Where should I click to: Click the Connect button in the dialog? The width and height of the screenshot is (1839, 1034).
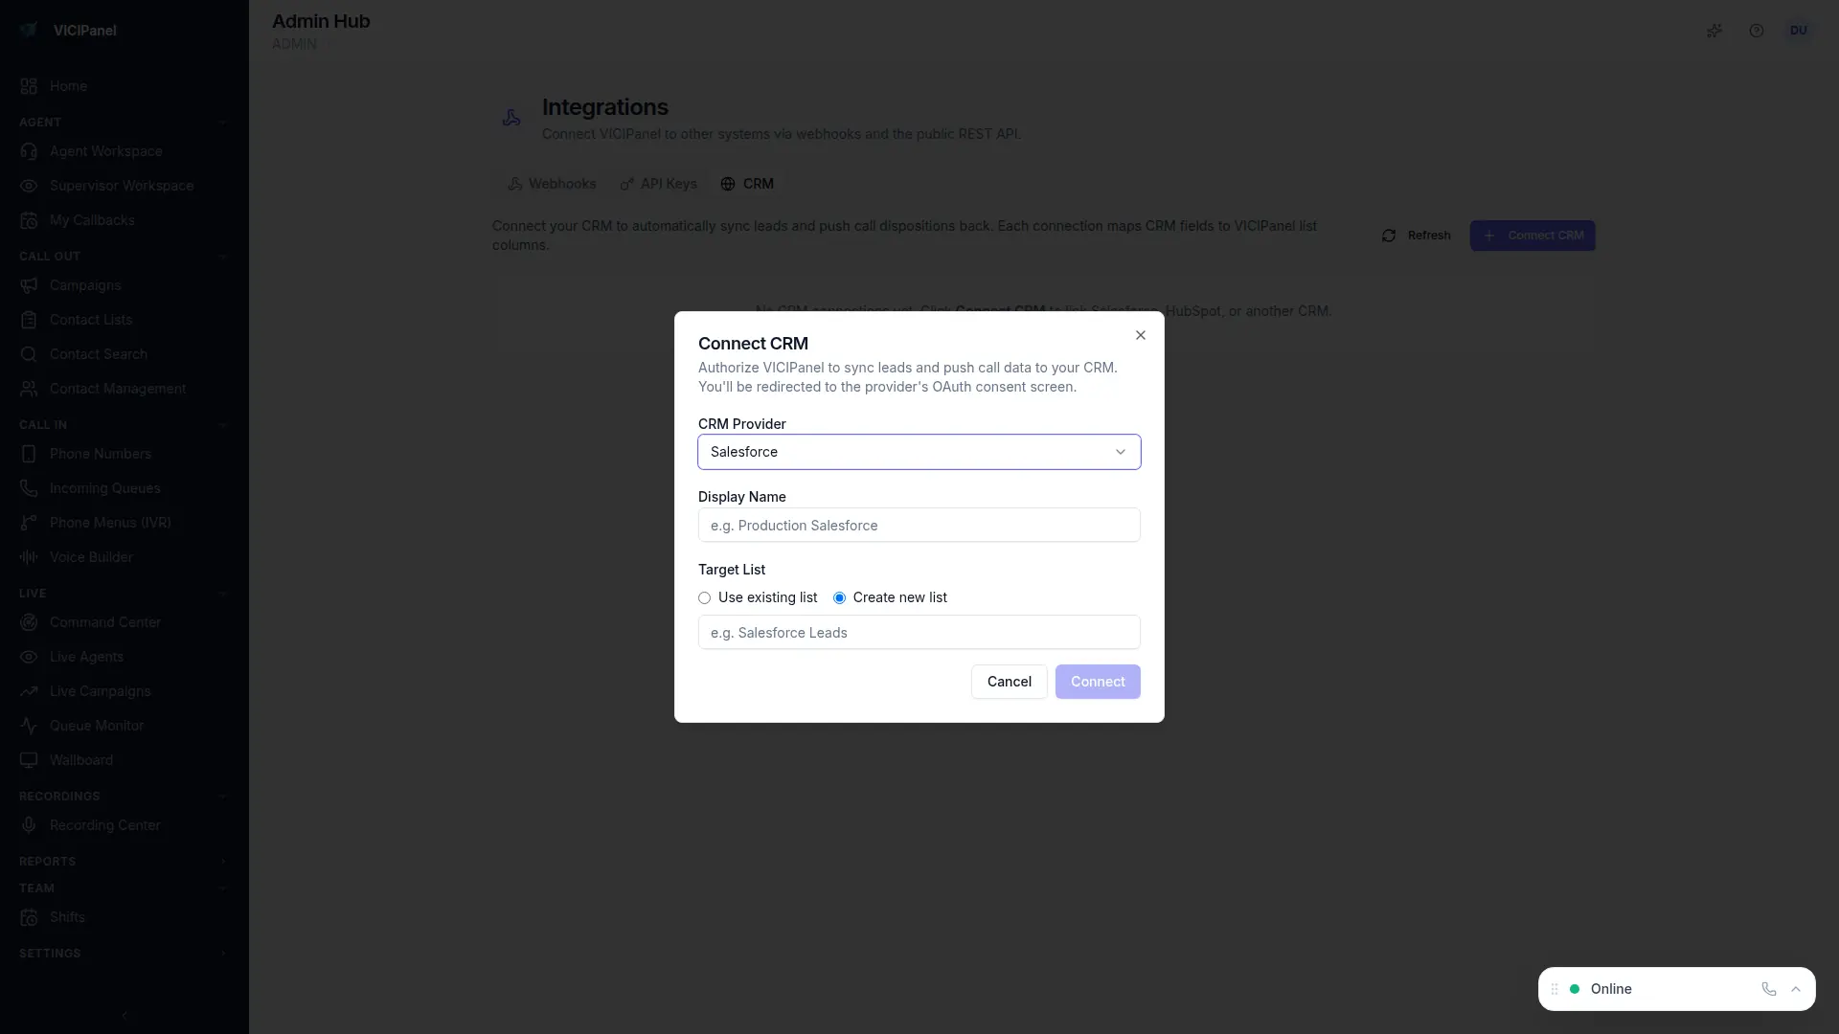point(1098,682)
